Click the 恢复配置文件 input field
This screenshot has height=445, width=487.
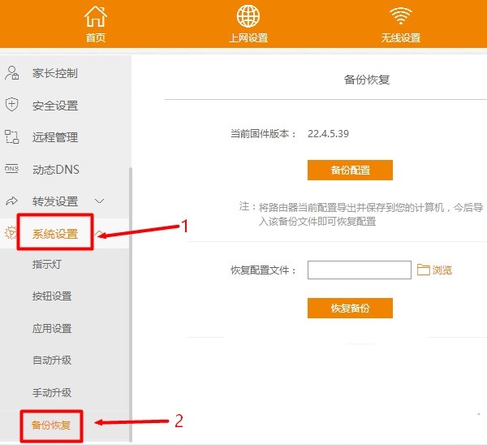coord(360,270)
